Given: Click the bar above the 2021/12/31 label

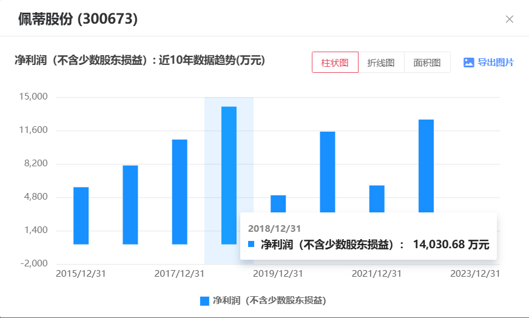Looking at the screenshot, I should pos(377,198).
